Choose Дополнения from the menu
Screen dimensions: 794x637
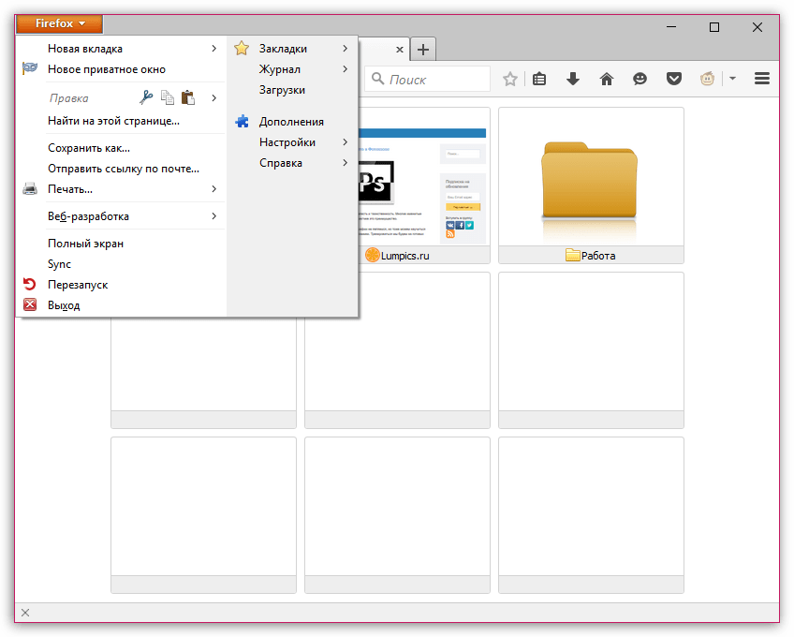(x=290, y=122)
